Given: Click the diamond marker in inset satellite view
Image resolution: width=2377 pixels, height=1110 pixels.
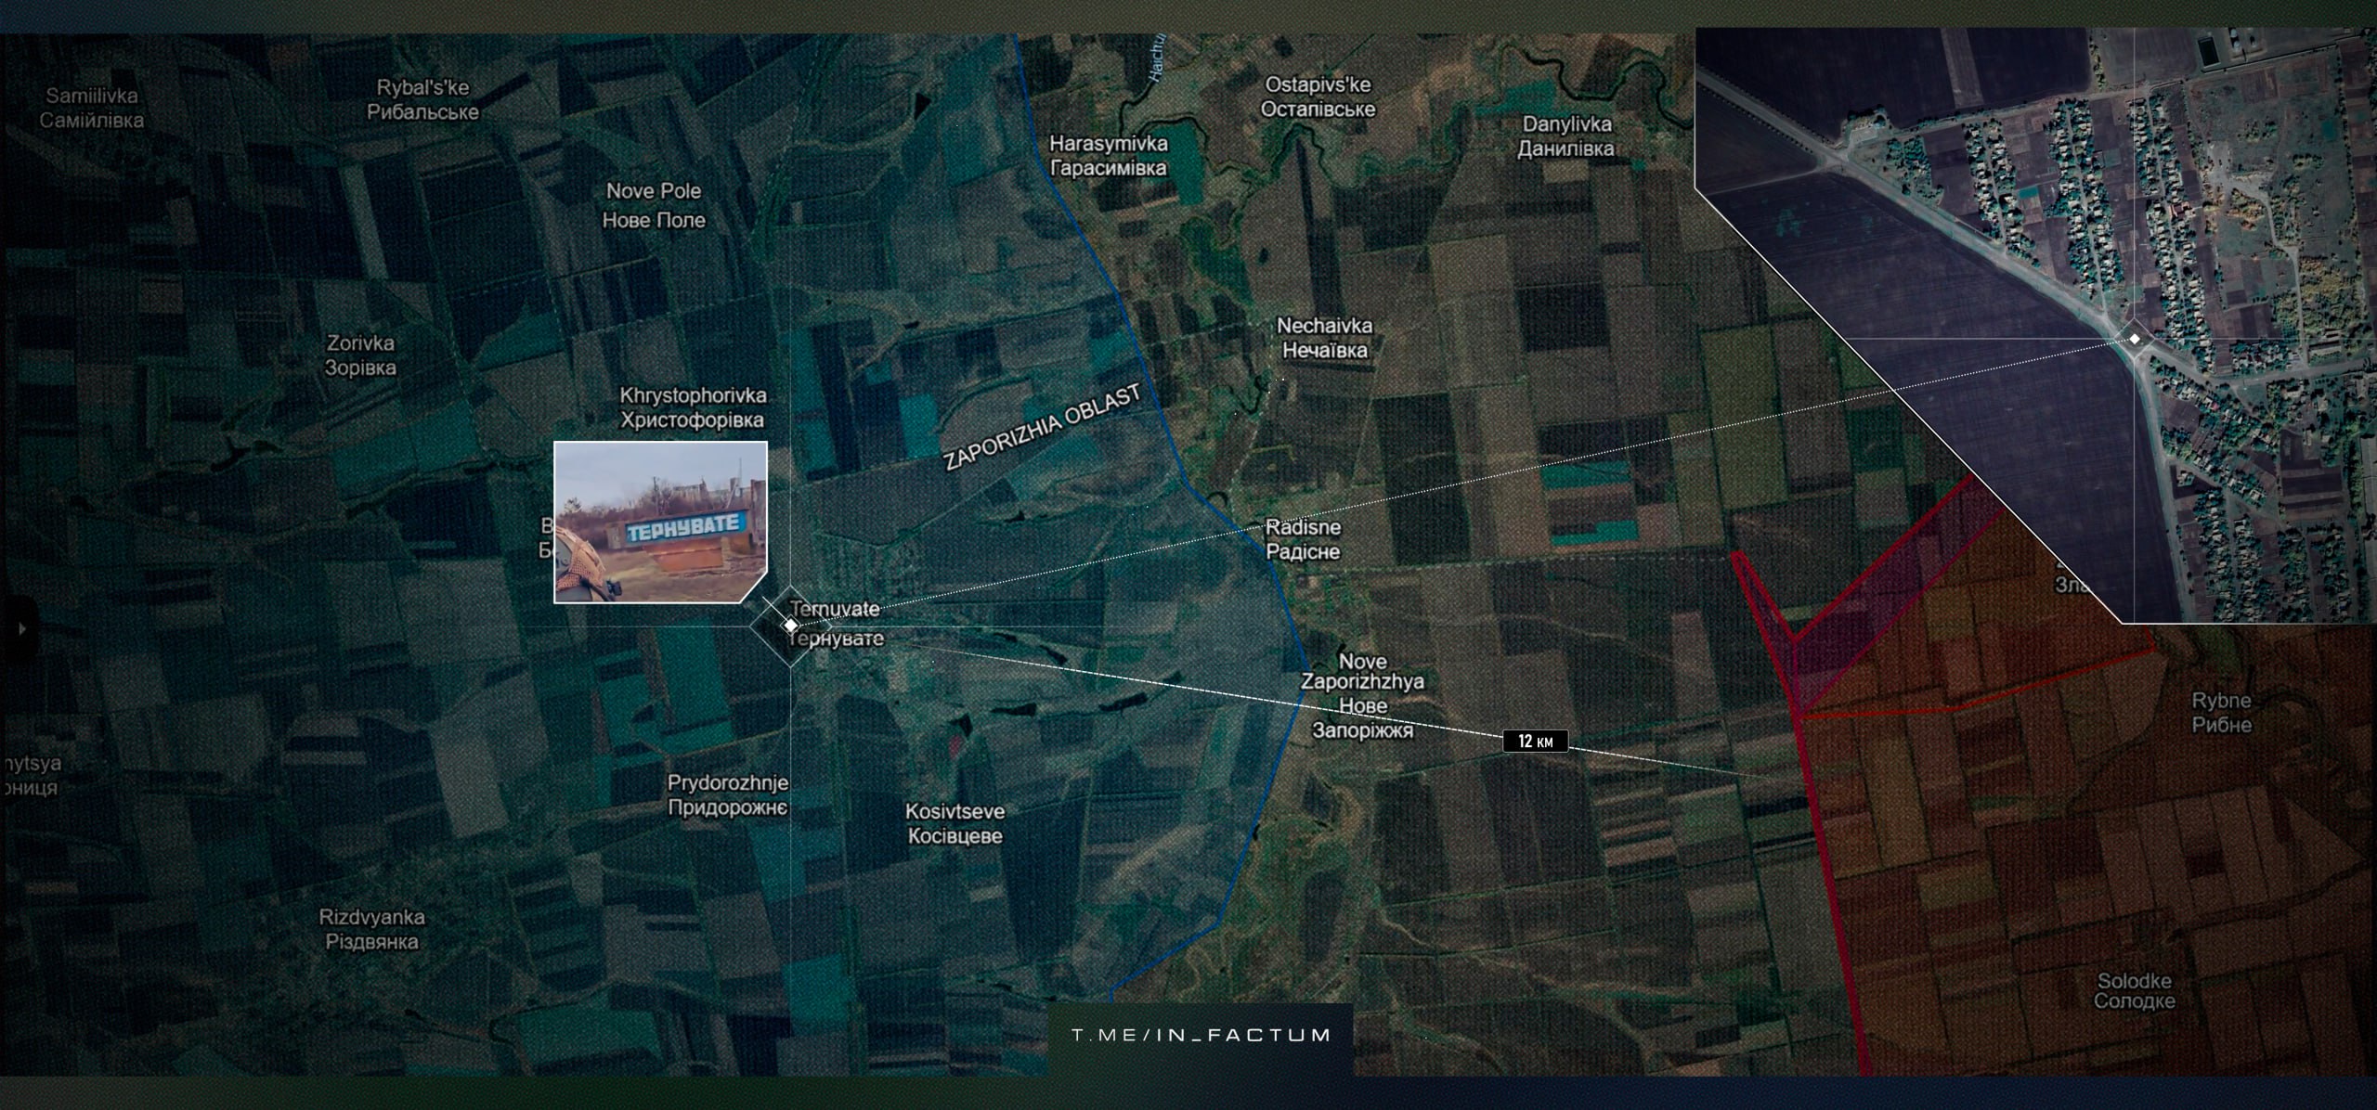Looking at the screenshot, I should 2135,339.
